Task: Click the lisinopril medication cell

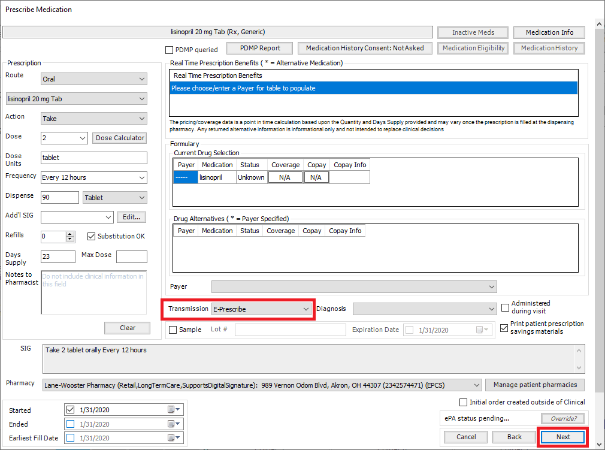Action: pyautogui.click(x=217, y=177)
